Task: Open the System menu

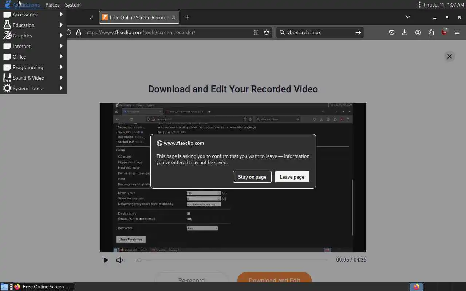Action: (x=73, y=5)
